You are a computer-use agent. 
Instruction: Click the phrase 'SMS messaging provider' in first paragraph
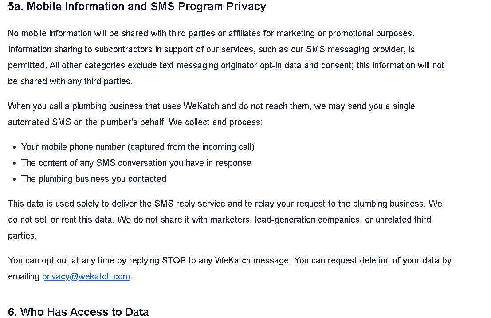[x=351, y=49]
